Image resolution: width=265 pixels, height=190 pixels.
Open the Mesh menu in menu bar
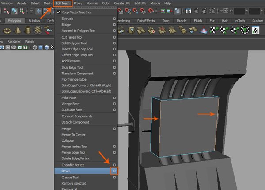coord(48,3)
